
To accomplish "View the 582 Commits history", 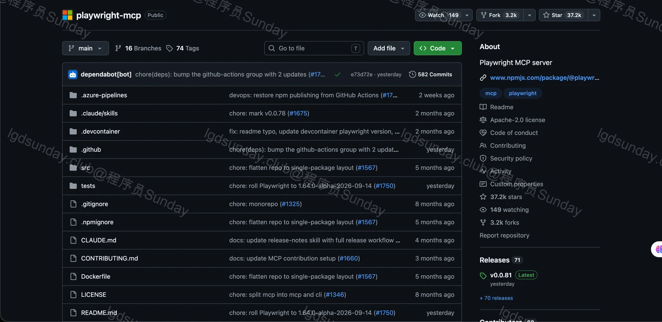I will pyautogui.click(x=430, y=74).
